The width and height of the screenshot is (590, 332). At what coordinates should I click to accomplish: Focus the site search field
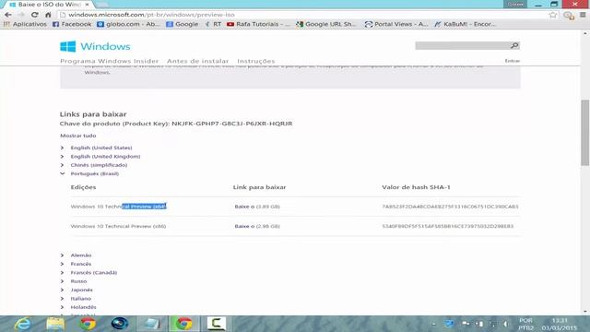tap(463, 45)
